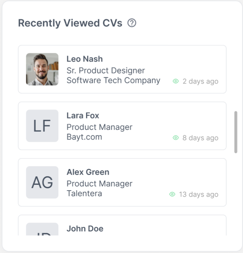Click the vertical scrollbar thumb
Screen dimensions: 243x253
click(236, 132)
